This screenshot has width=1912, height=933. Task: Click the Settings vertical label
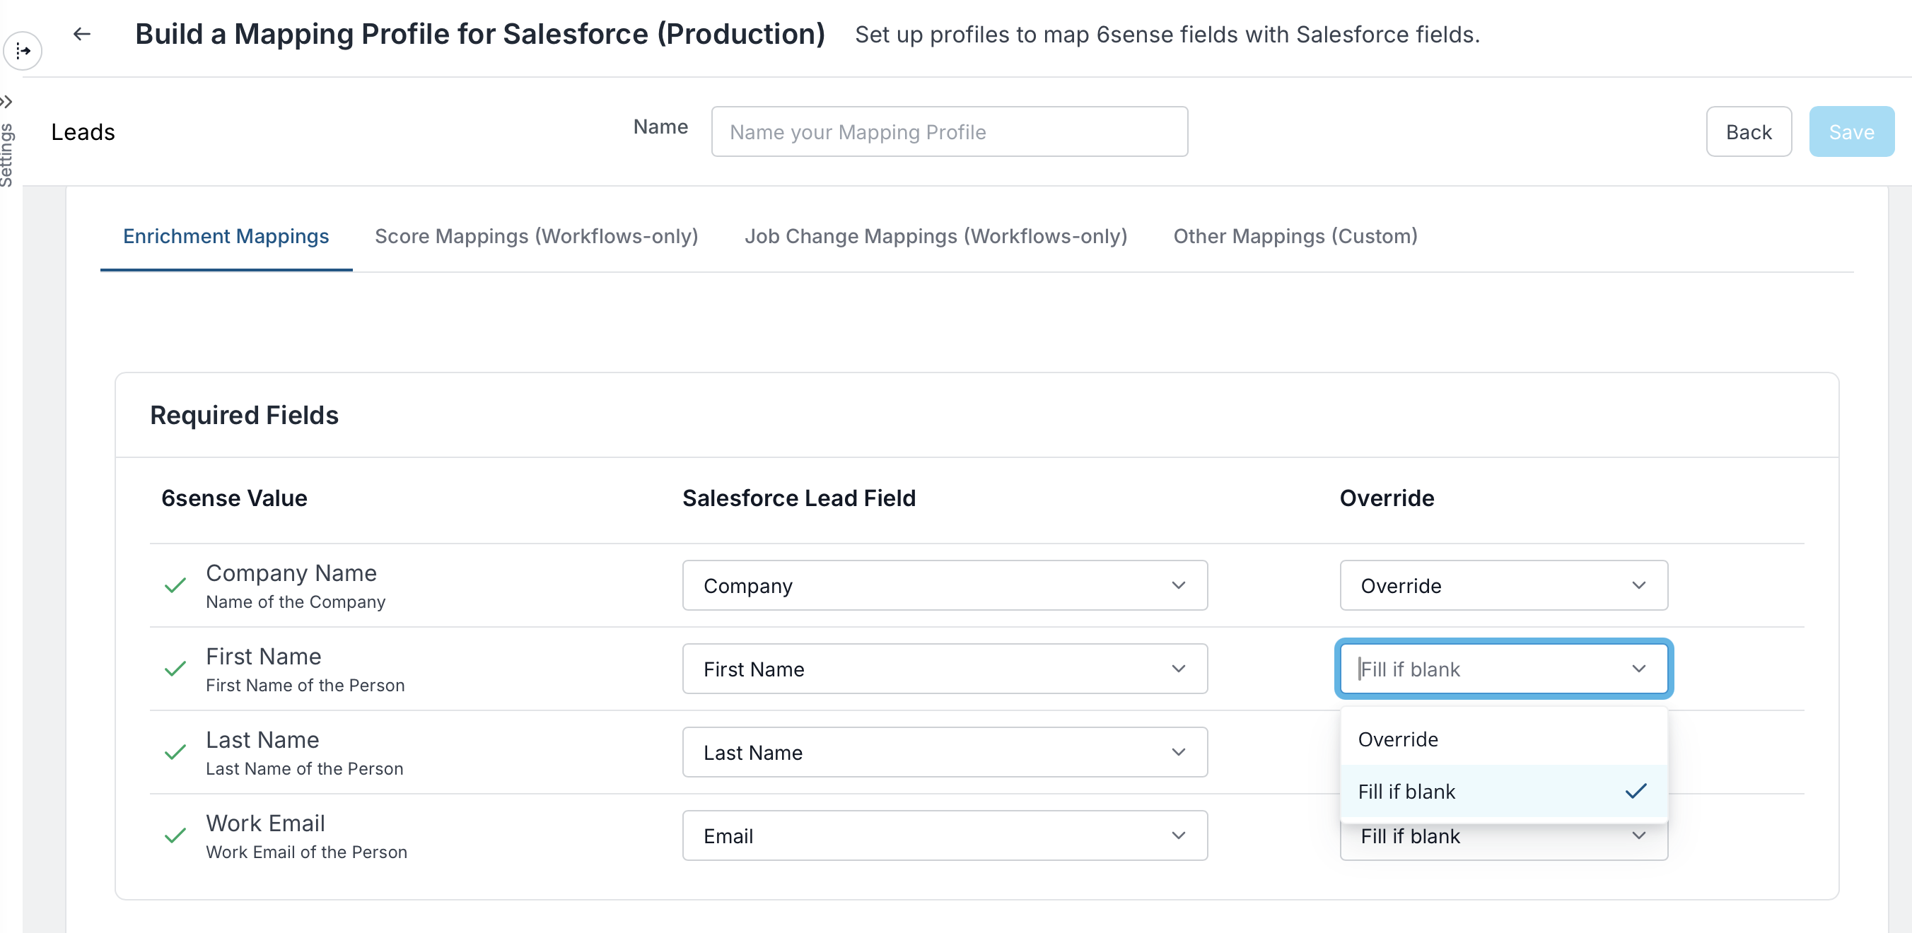click(6, 155)
